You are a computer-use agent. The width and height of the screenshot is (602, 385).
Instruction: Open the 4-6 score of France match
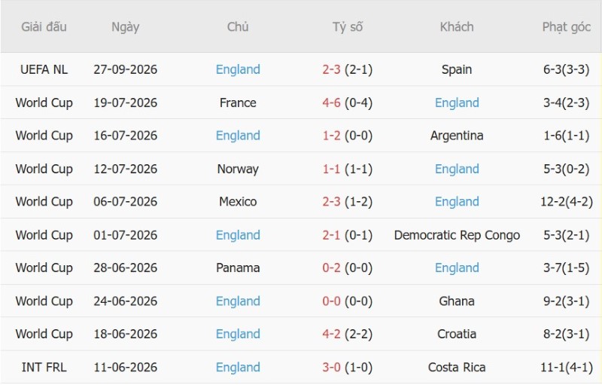331,102
